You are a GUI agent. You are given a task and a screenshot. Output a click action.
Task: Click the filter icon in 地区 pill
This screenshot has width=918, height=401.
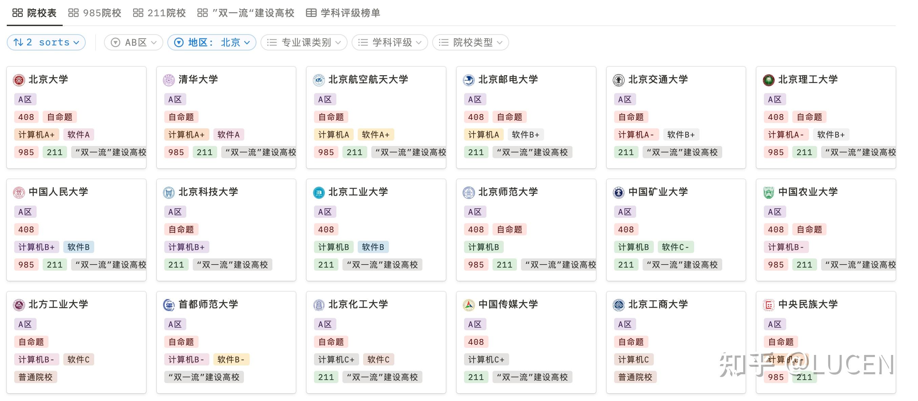[179, 43]
